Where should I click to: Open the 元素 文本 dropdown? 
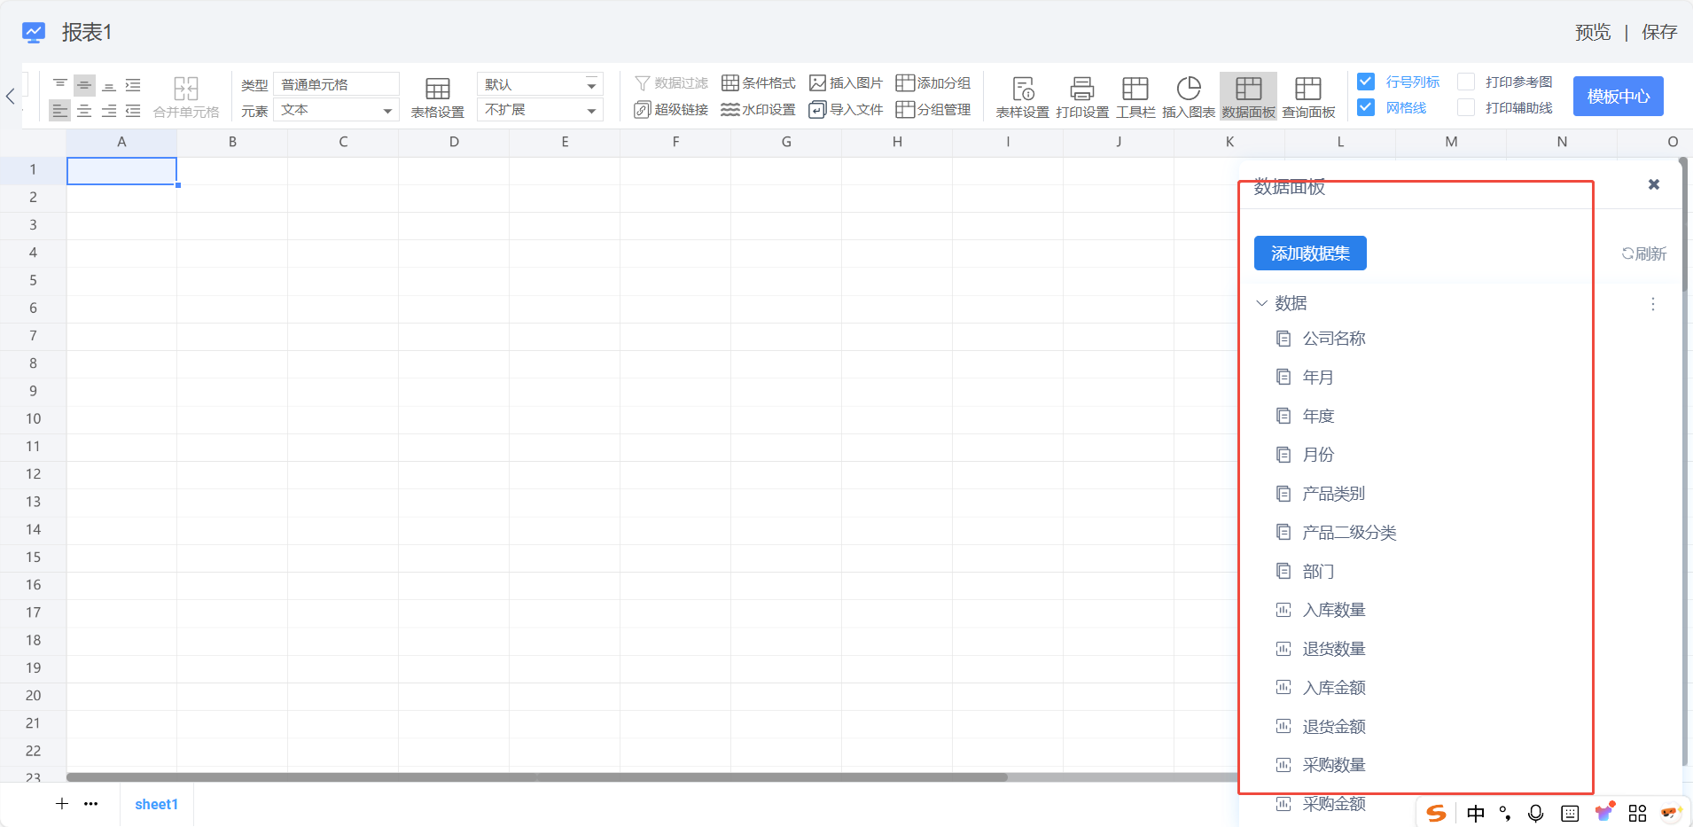pyautogui.click(x=337, y=110)
